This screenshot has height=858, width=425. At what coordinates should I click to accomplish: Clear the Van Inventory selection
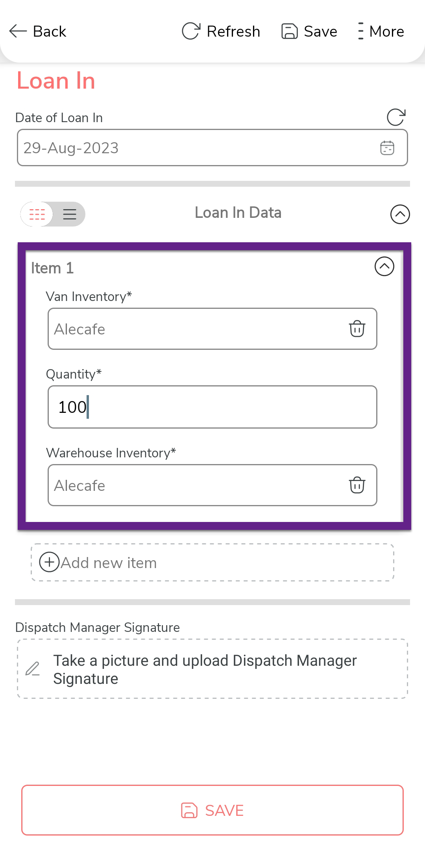[357, 329]
